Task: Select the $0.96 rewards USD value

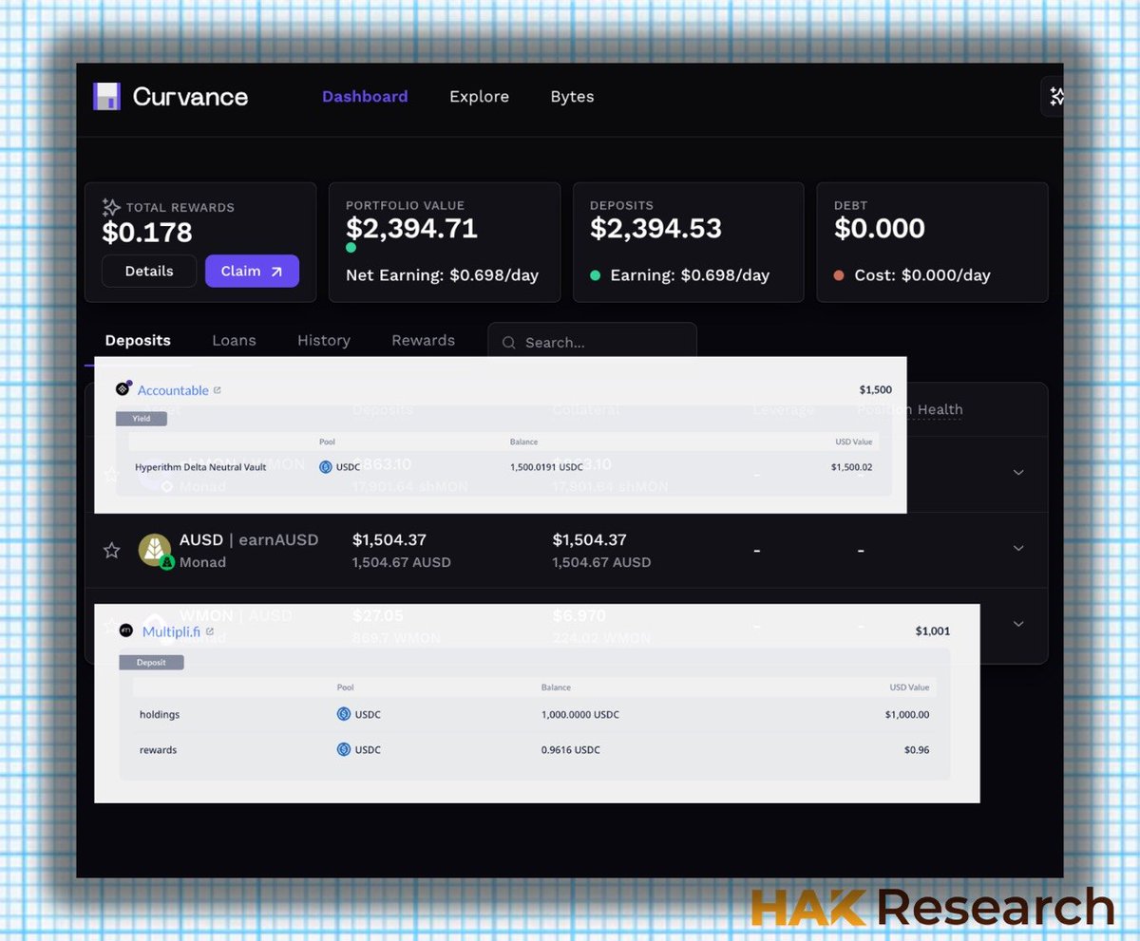Action: pos(917,749)
